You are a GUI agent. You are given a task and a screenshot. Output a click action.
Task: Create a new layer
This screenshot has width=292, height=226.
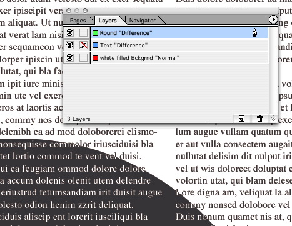[x=241, y=119]
